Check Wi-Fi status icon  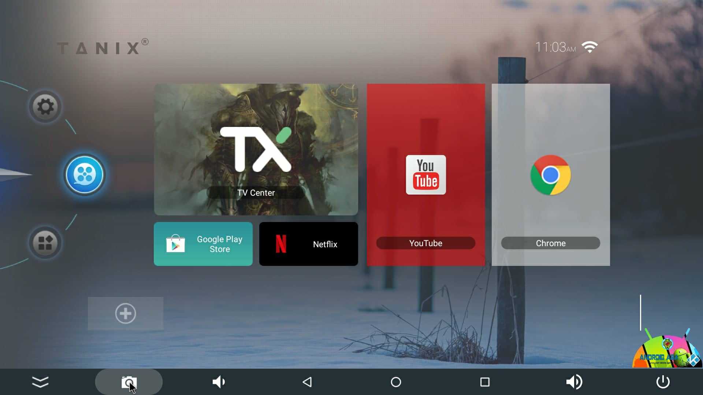pos(590,47)
